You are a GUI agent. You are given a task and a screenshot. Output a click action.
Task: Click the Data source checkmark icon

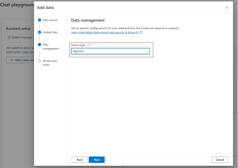click(39, 20)
